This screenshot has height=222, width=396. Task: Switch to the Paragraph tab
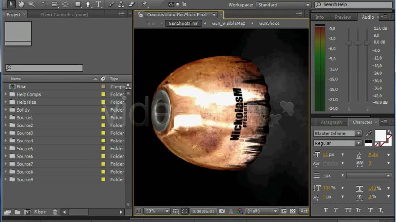click(331, 122)
